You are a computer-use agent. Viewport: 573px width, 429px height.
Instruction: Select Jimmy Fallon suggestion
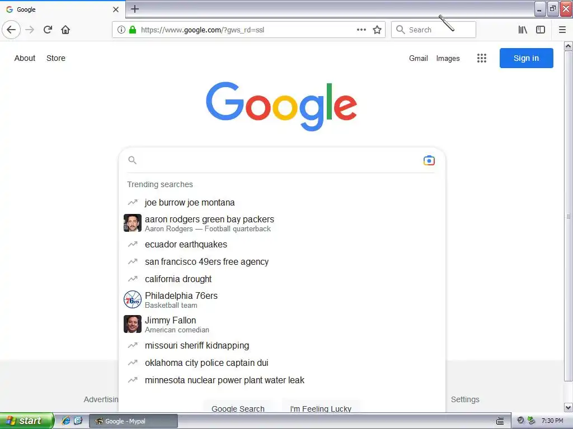point(282,325)
